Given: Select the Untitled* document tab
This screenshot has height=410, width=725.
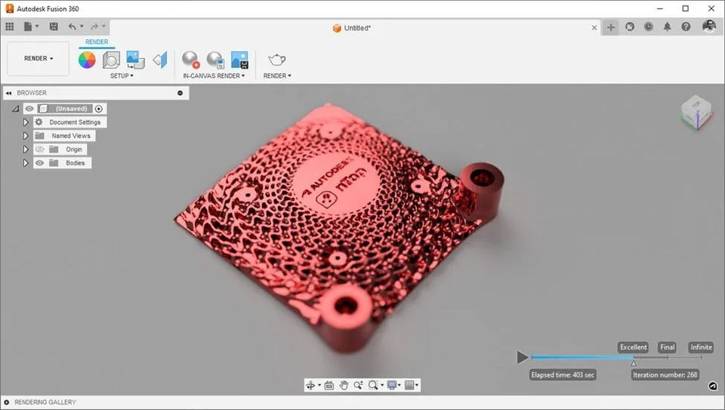Looking at the screenshot, I should (352, 28).
